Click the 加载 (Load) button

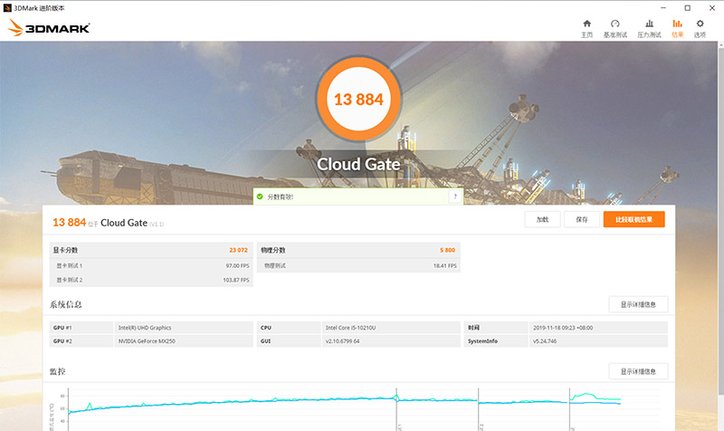click(542, 219)
